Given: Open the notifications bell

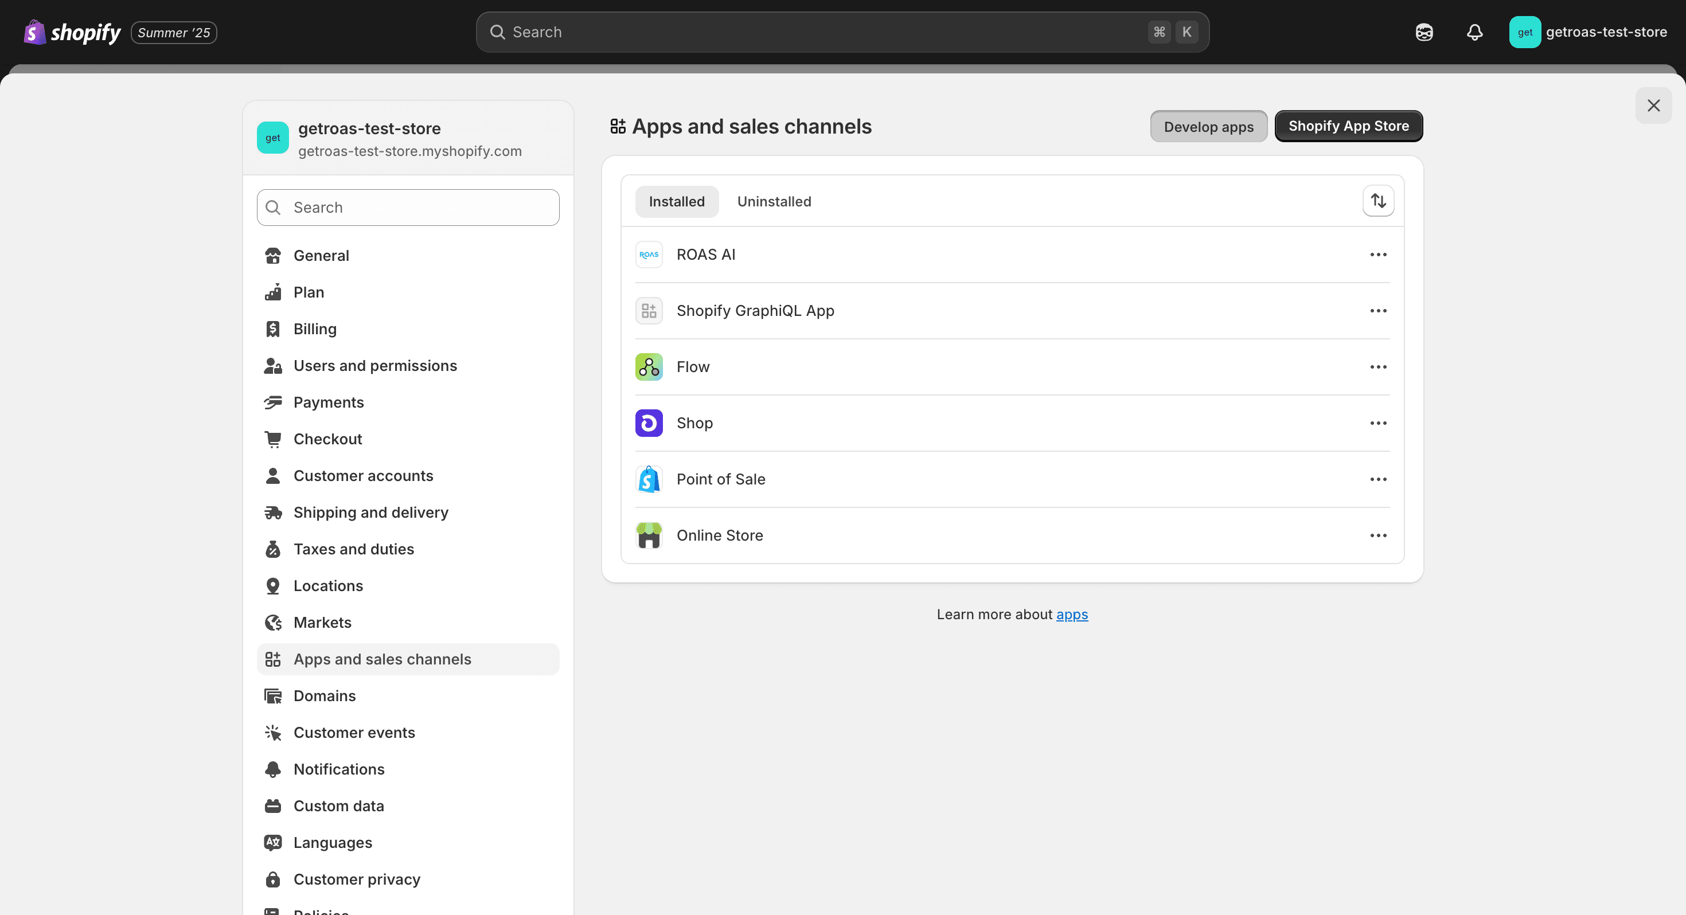Looking at the screenshot, I should pos(1474,32).
